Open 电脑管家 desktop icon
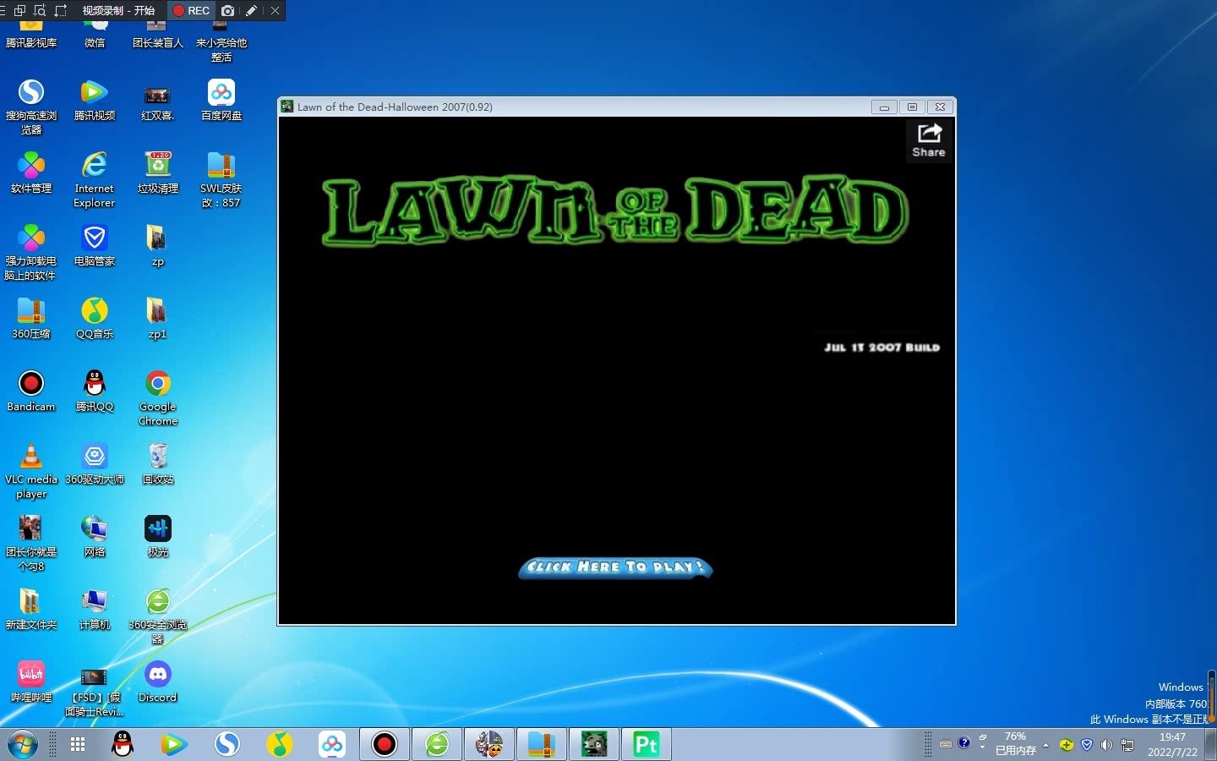 pyautogui.click(x=95, y=245)
